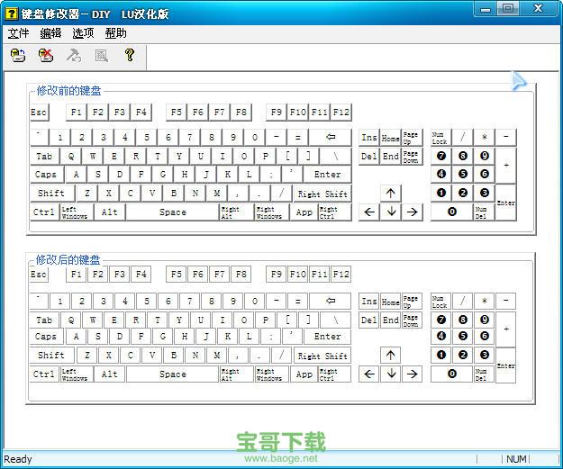Select Num Lock on the 修改前 keyboard

pos(440,138)
